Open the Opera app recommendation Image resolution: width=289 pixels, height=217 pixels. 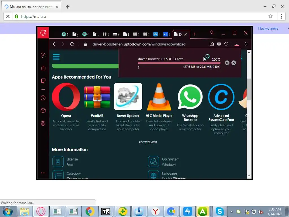click(66, 97)
